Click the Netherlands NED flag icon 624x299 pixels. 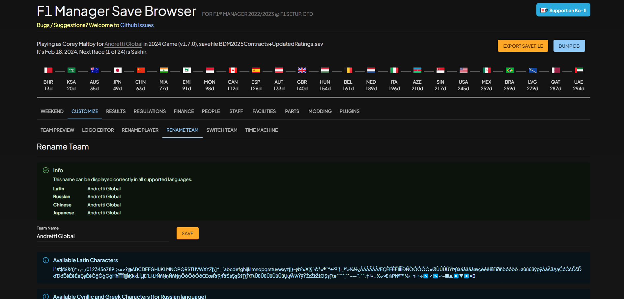tap(371, 70)
